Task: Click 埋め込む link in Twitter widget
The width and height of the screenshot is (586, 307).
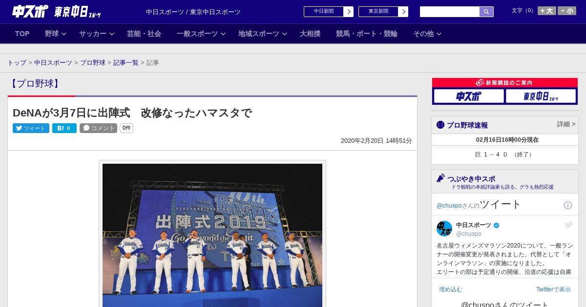Action: pyautogui.click(x=451, y=289)
